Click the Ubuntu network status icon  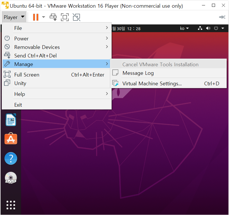[x=200, y=28]
